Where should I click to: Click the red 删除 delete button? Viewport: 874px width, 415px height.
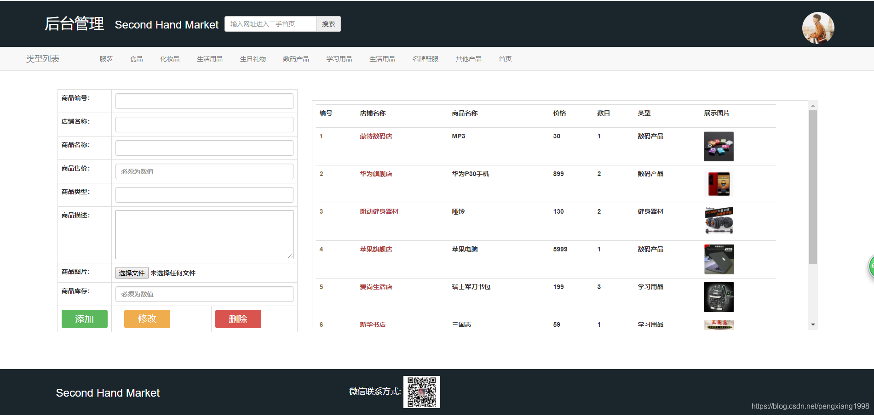[x=238, y=318]
